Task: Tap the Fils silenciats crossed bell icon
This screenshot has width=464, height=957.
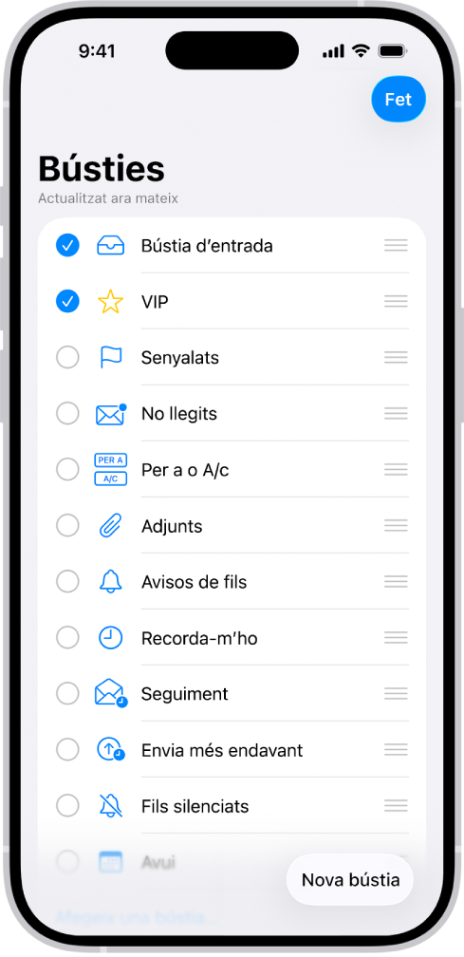Action: click(111, 806)
